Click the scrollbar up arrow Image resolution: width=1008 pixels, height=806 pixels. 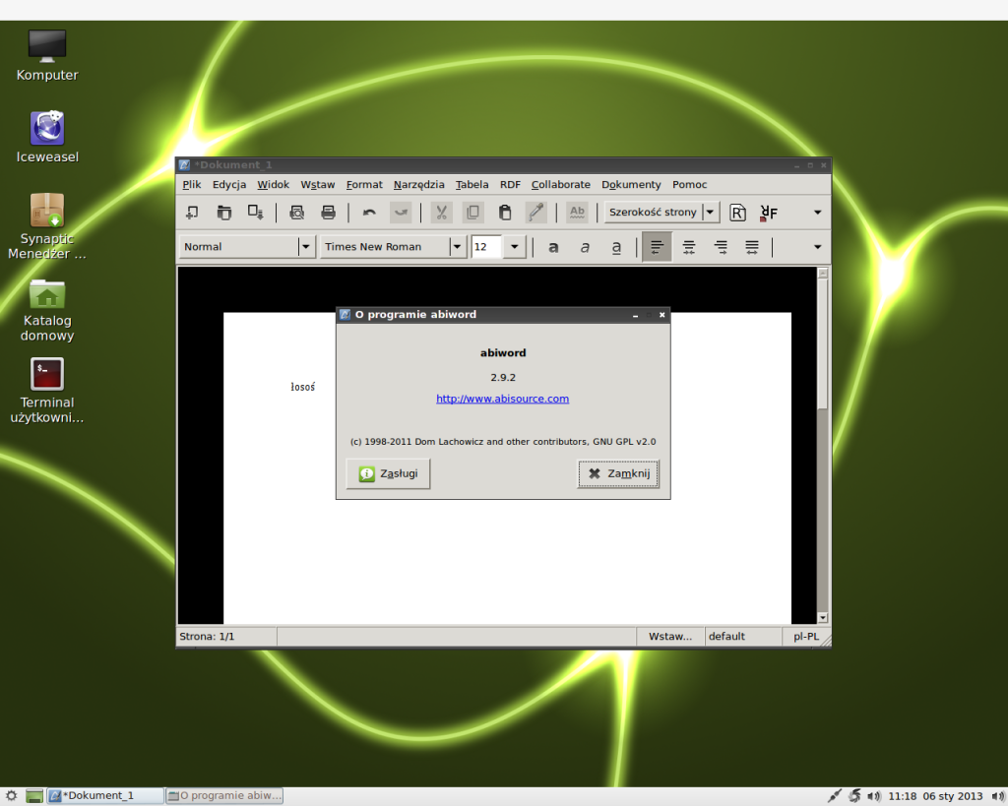823,274
